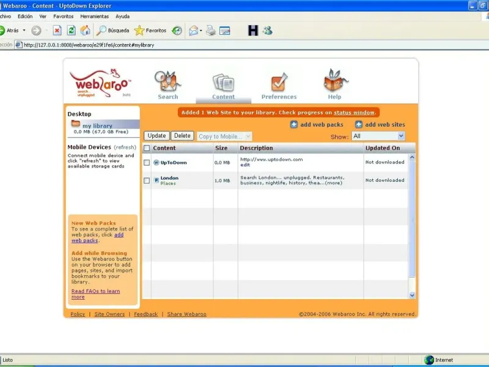Open the Herramientas menu
The image size is (489, 367).
tap(95, 17)
